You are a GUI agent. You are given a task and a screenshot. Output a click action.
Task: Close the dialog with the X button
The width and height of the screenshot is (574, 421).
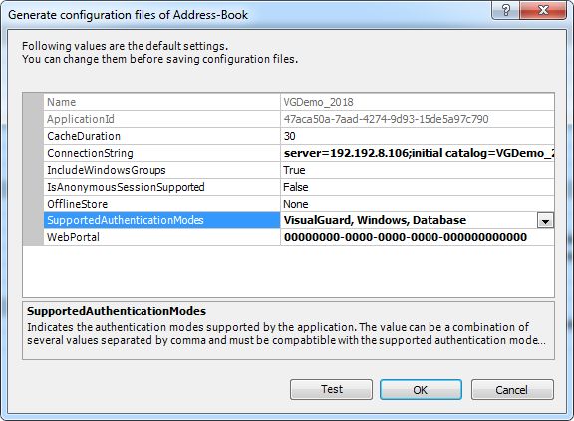[x=543, y=10]
